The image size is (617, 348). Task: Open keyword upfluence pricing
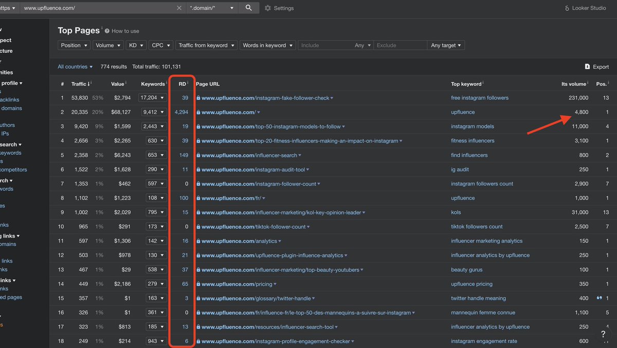pyautogui.click(x=471, y=284)
